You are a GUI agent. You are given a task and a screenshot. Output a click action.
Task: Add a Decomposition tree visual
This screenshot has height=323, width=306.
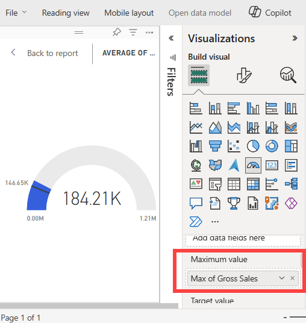(291, 184)
